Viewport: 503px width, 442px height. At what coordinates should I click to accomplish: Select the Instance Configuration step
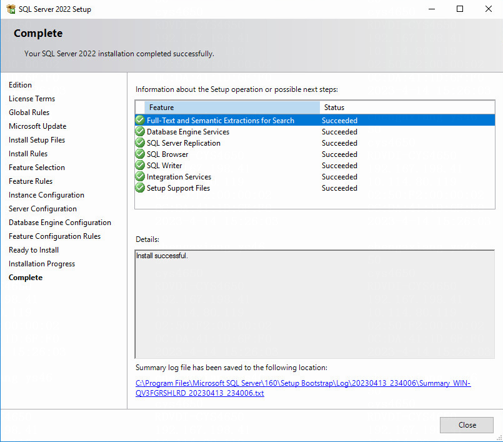tap(46, 195)
